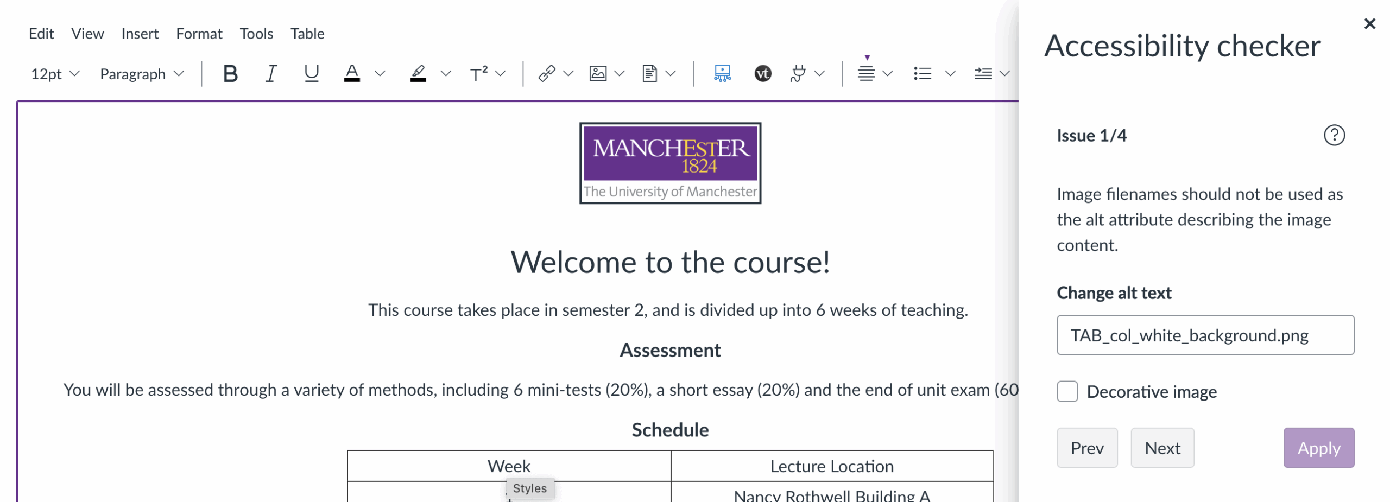Viewport: 1390px width, 502px height.
Task: Open the Format menu
Action: coord(199,33)
